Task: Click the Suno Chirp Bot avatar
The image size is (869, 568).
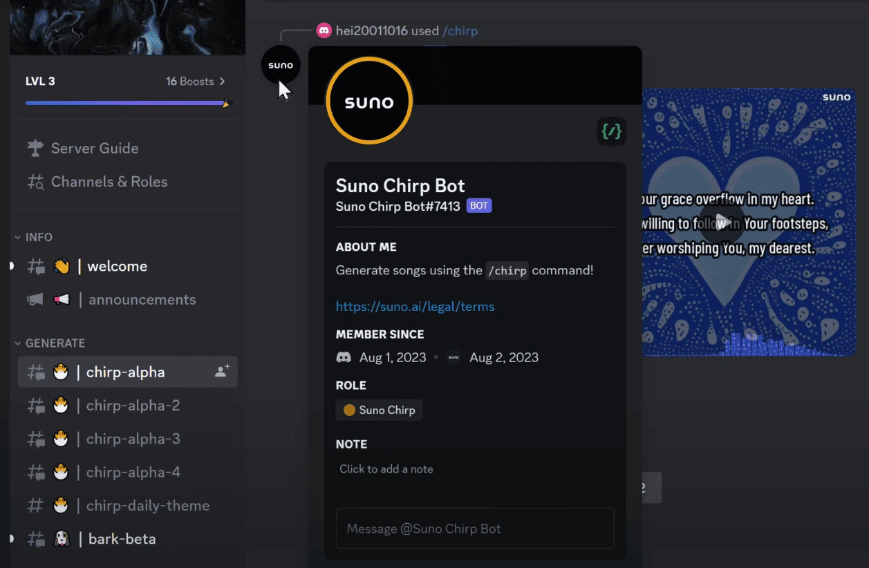Action: 368,100
